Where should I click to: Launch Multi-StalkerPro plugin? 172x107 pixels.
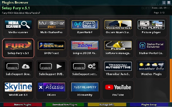click(x=51, y=27)
